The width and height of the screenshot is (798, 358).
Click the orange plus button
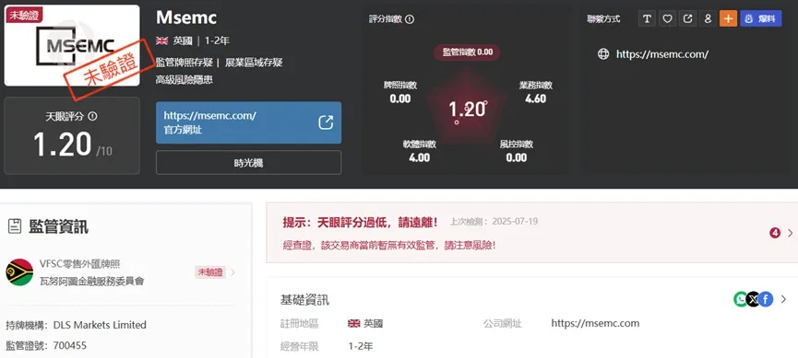point(728,18)
